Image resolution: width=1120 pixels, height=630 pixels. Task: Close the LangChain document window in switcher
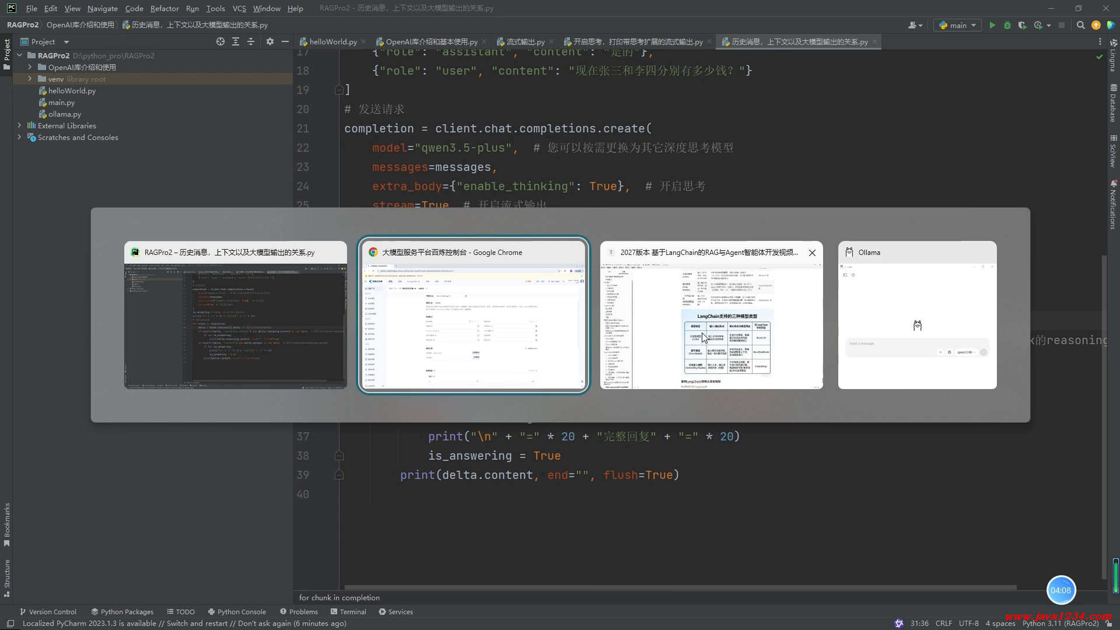point(812,253)
